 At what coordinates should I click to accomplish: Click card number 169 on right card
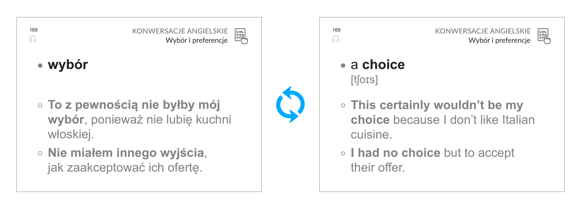coord(336,30)
